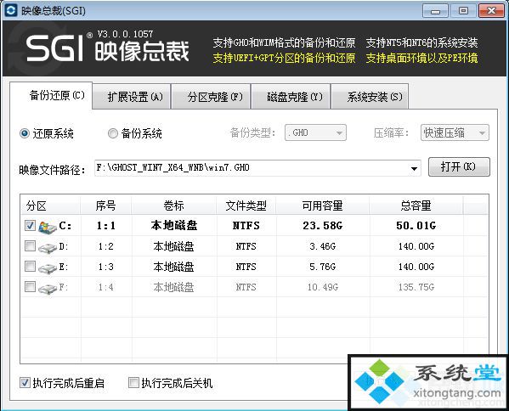Open the 备份类型 .GHO dropdown
Image resolution: width=509 pixels, height=411 pixels.
[x=315, y=132]
